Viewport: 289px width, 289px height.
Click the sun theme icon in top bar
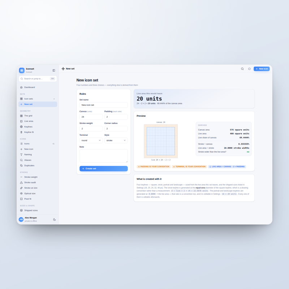coord(249,69)
